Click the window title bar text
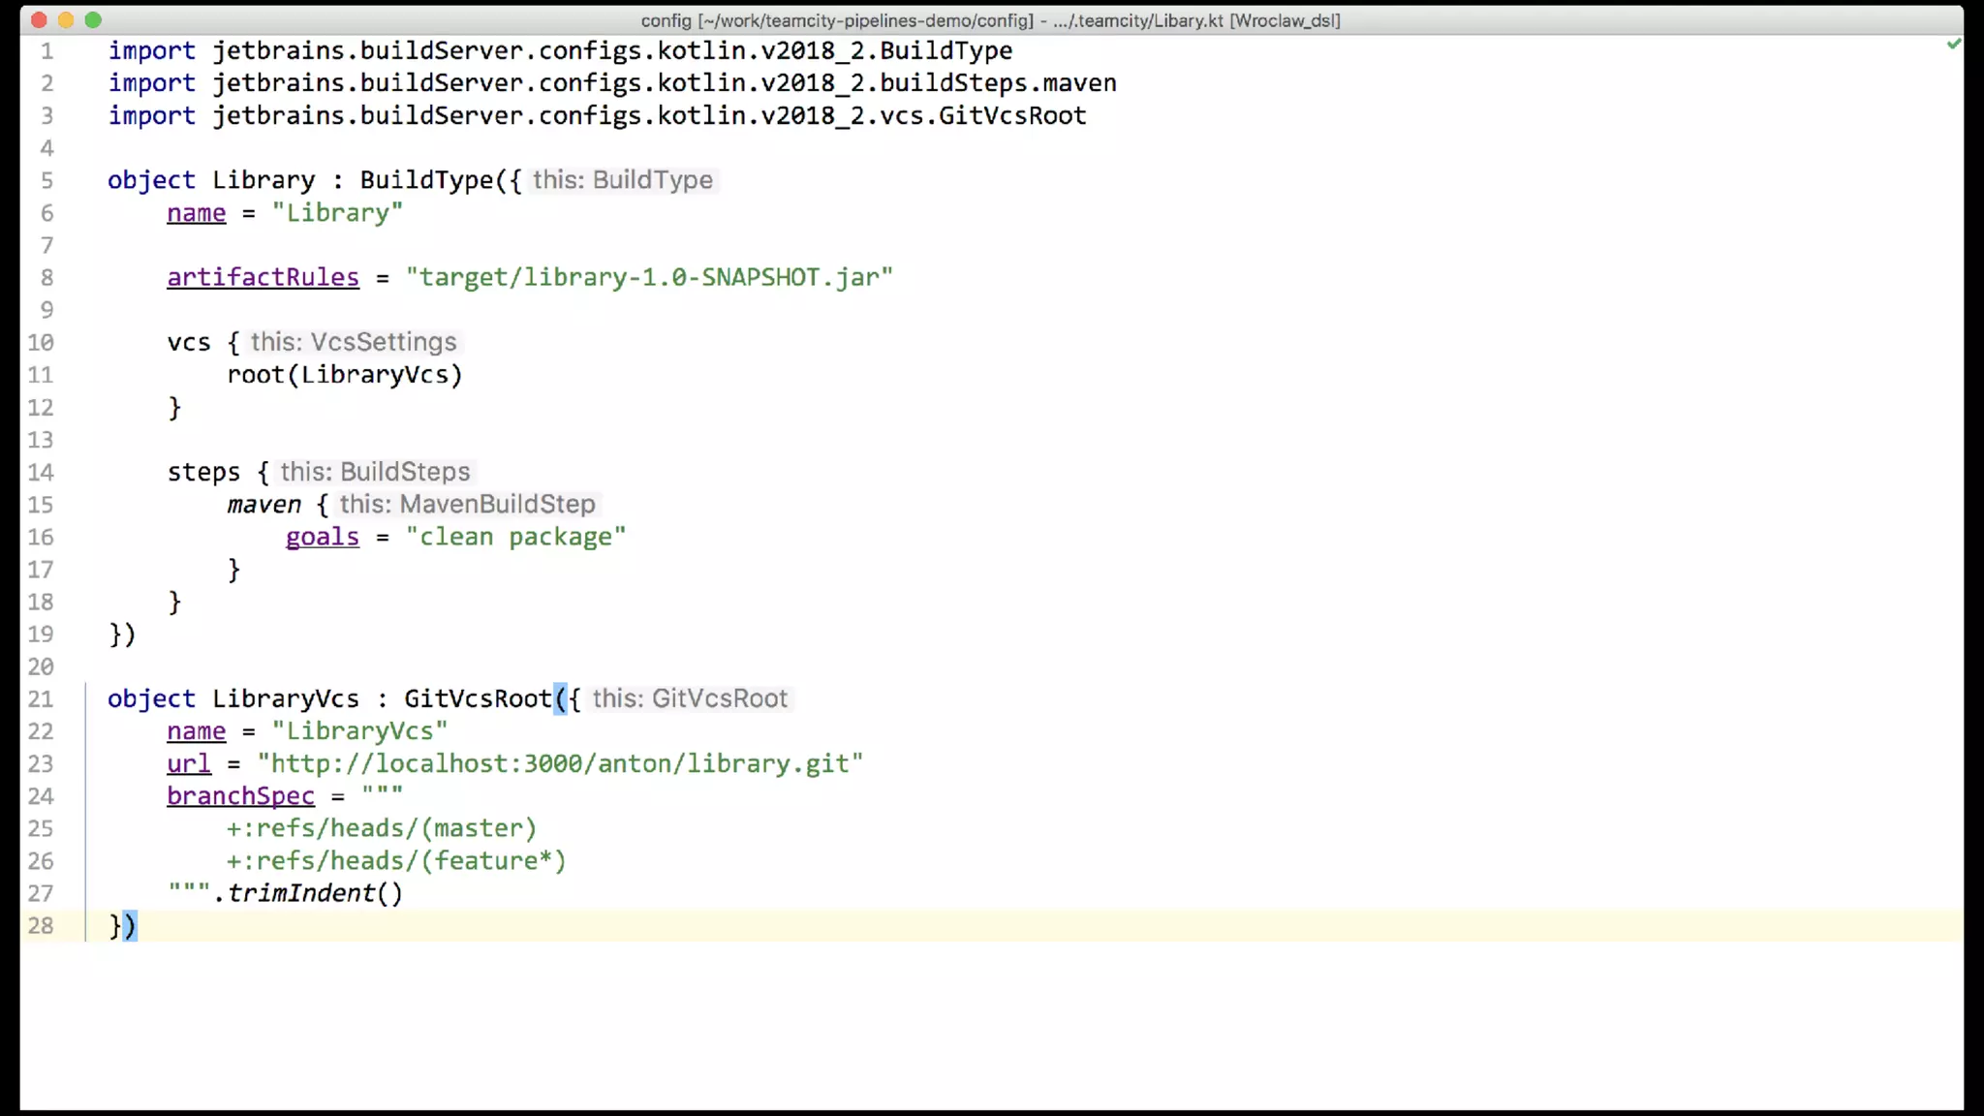Image resolution: width=1984 pixels, height=1116 pixels. 990,20
